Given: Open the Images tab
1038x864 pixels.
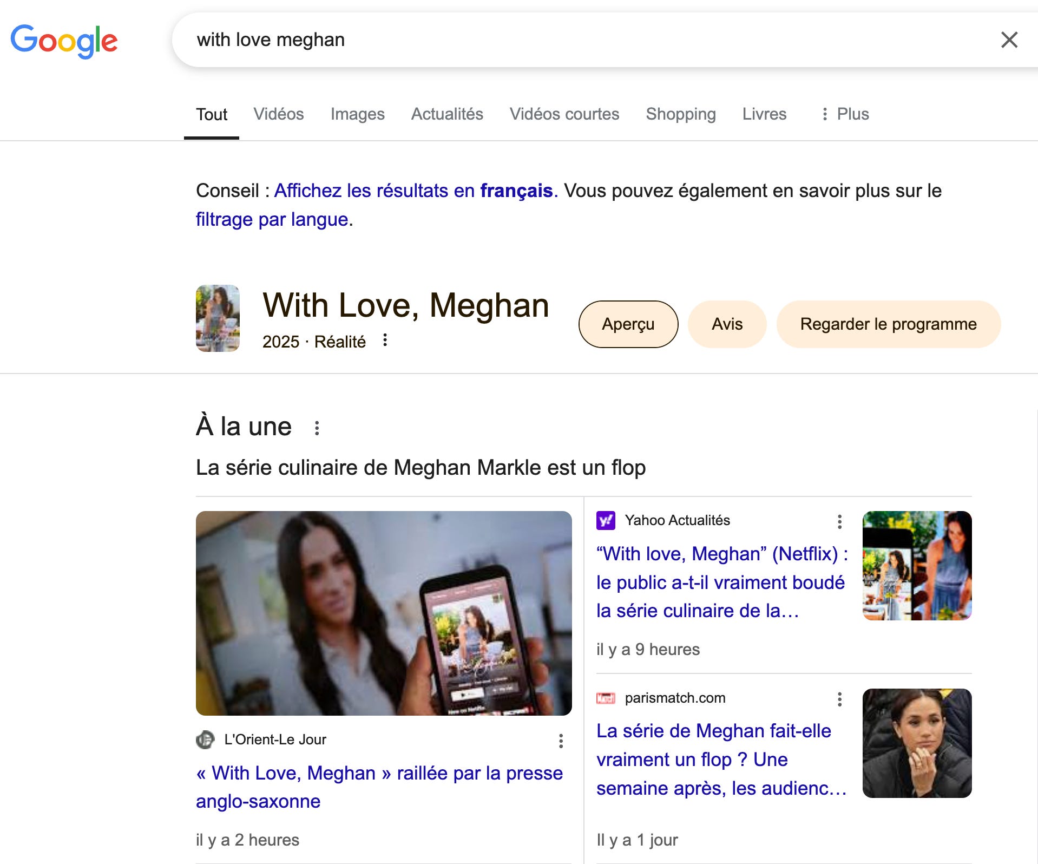Looking at the screenshot, I should coord(358,114).
